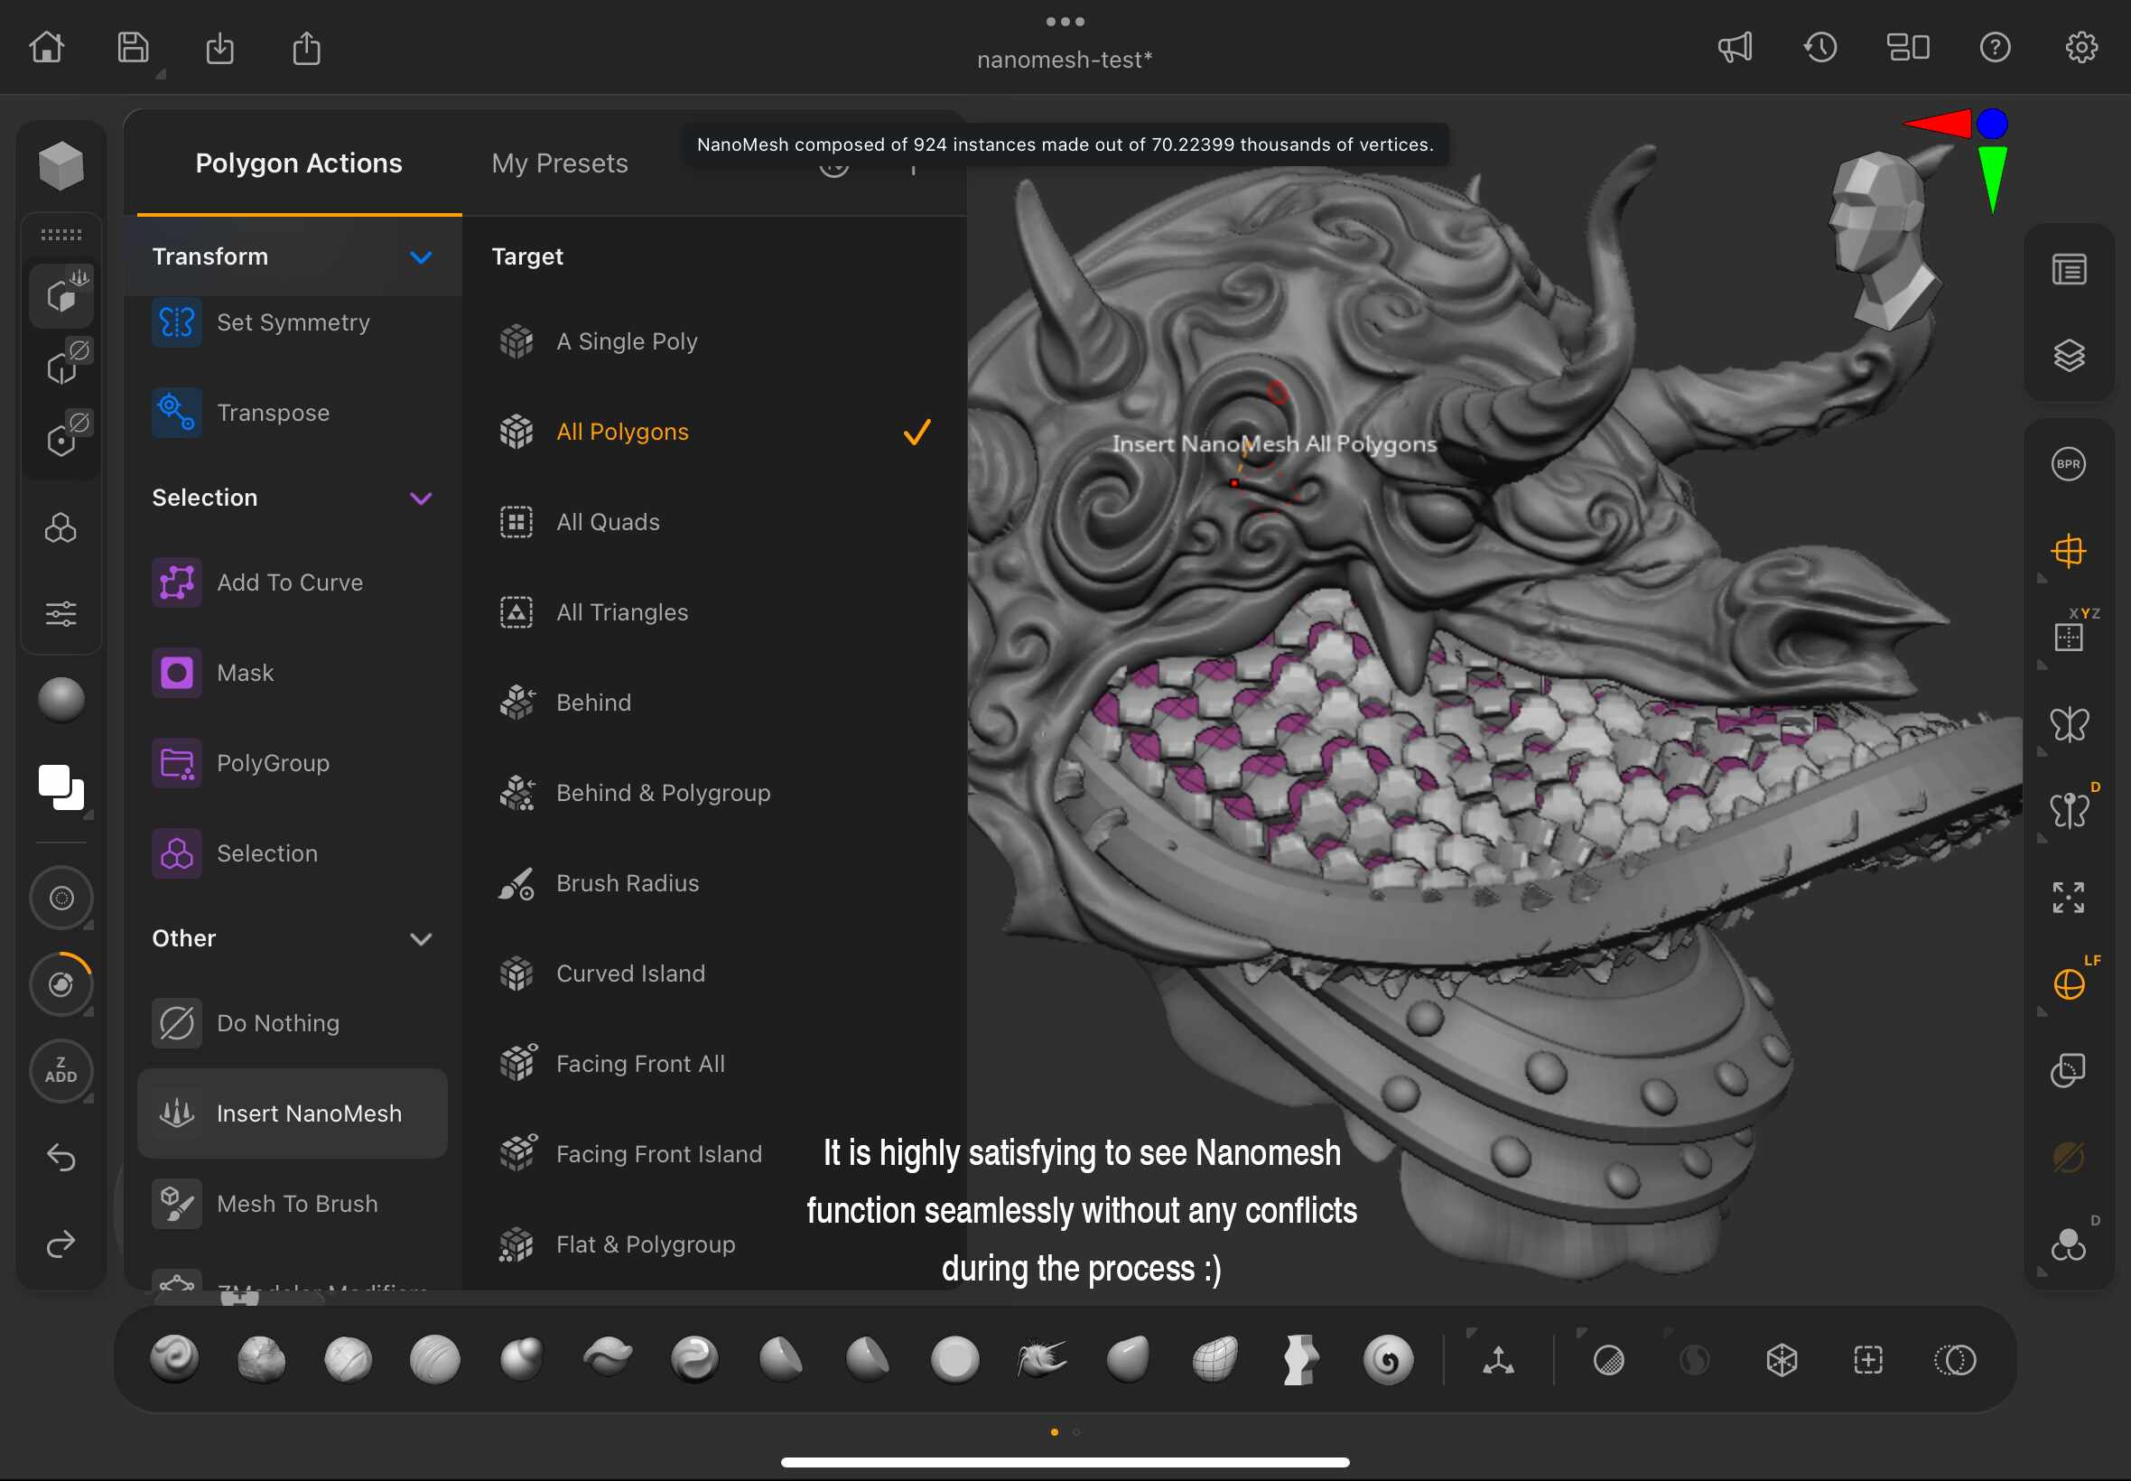
Task: Choose the All Quads target option
Action: point(608,523)
